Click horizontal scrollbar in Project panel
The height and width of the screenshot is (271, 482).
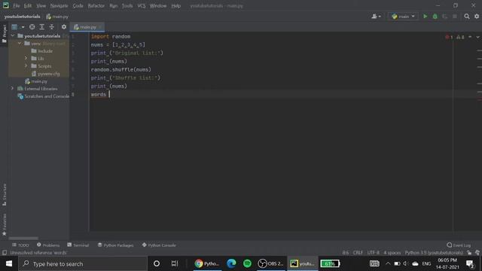click(x=23, y=238)
